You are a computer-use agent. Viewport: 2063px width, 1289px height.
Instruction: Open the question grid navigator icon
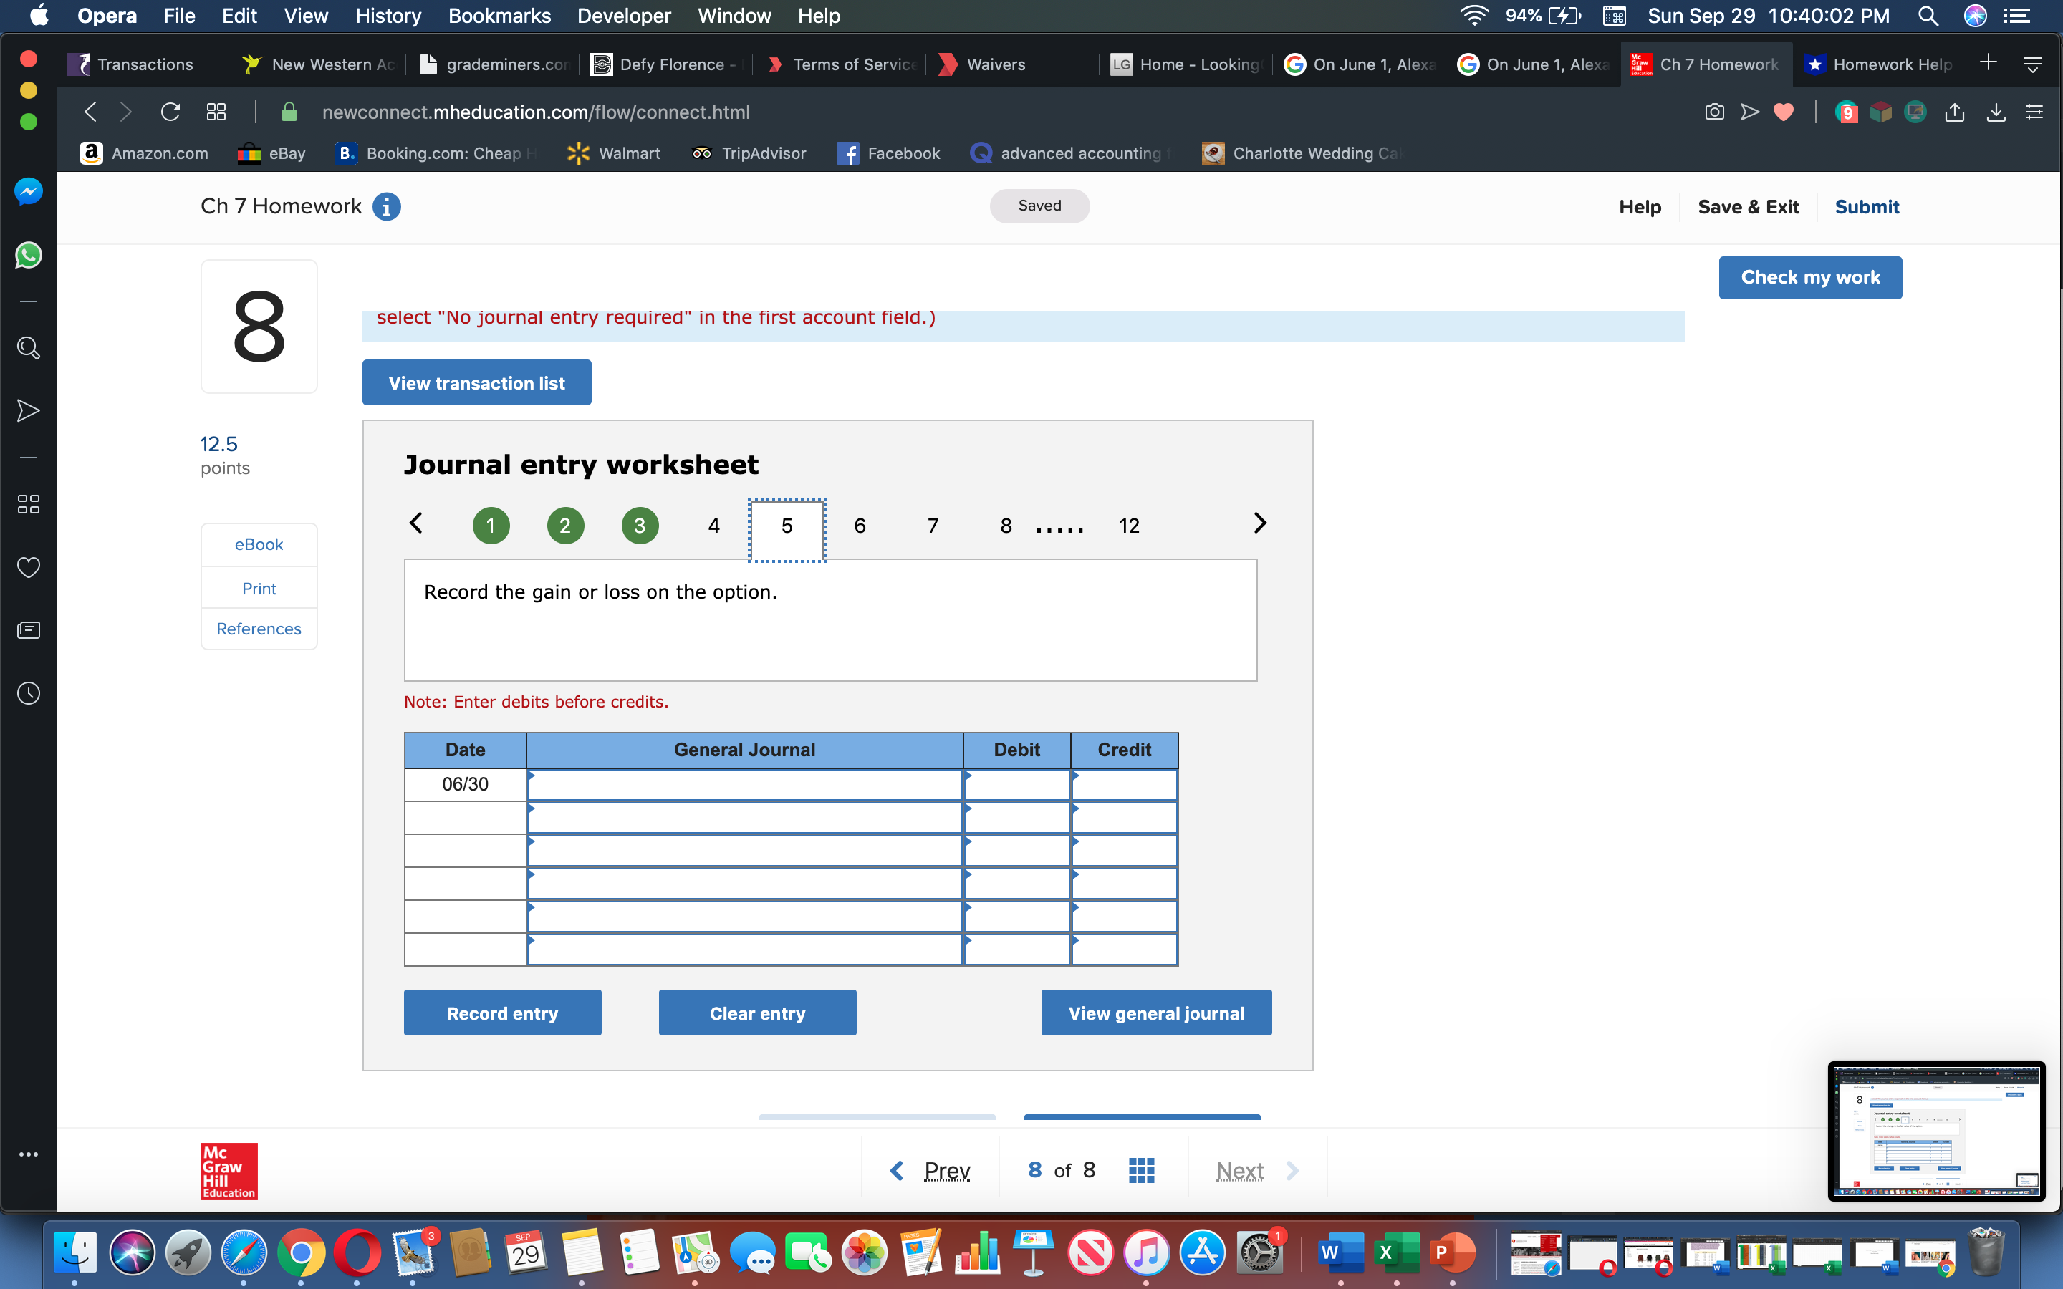coord(1140,1169)
